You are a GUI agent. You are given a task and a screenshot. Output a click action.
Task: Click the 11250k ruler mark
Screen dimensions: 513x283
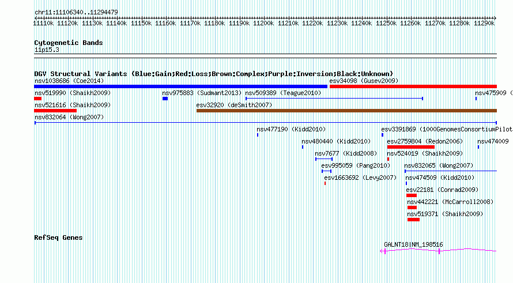(x=386, y=23)
